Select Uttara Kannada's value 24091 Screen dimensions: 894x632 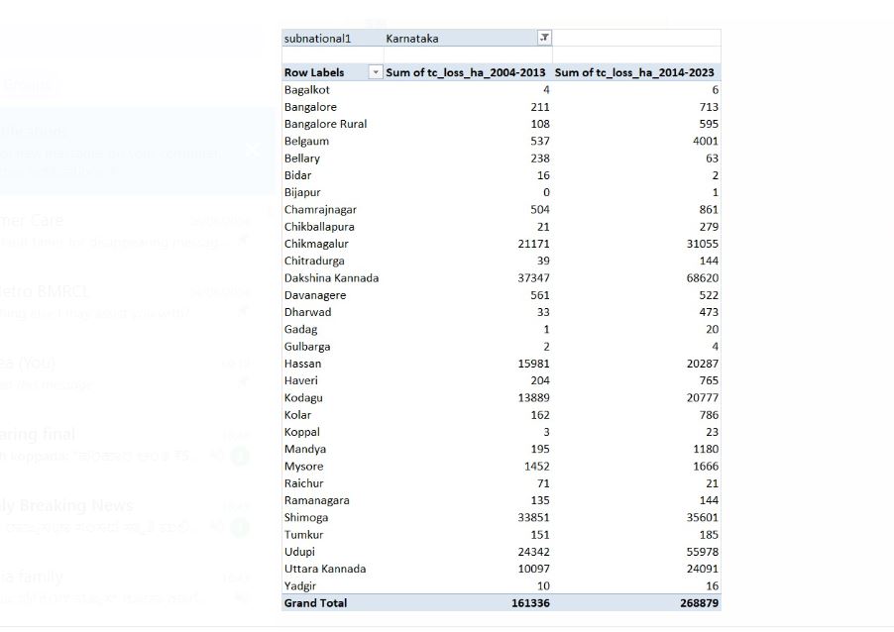[703, 569]
